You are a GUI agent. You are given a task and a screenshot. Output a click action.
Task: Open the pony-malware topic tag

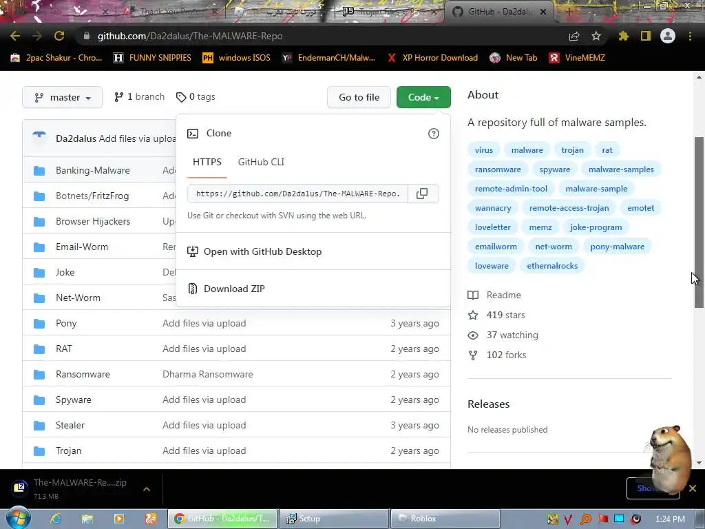pyautogui.click(x=617, y=247)
